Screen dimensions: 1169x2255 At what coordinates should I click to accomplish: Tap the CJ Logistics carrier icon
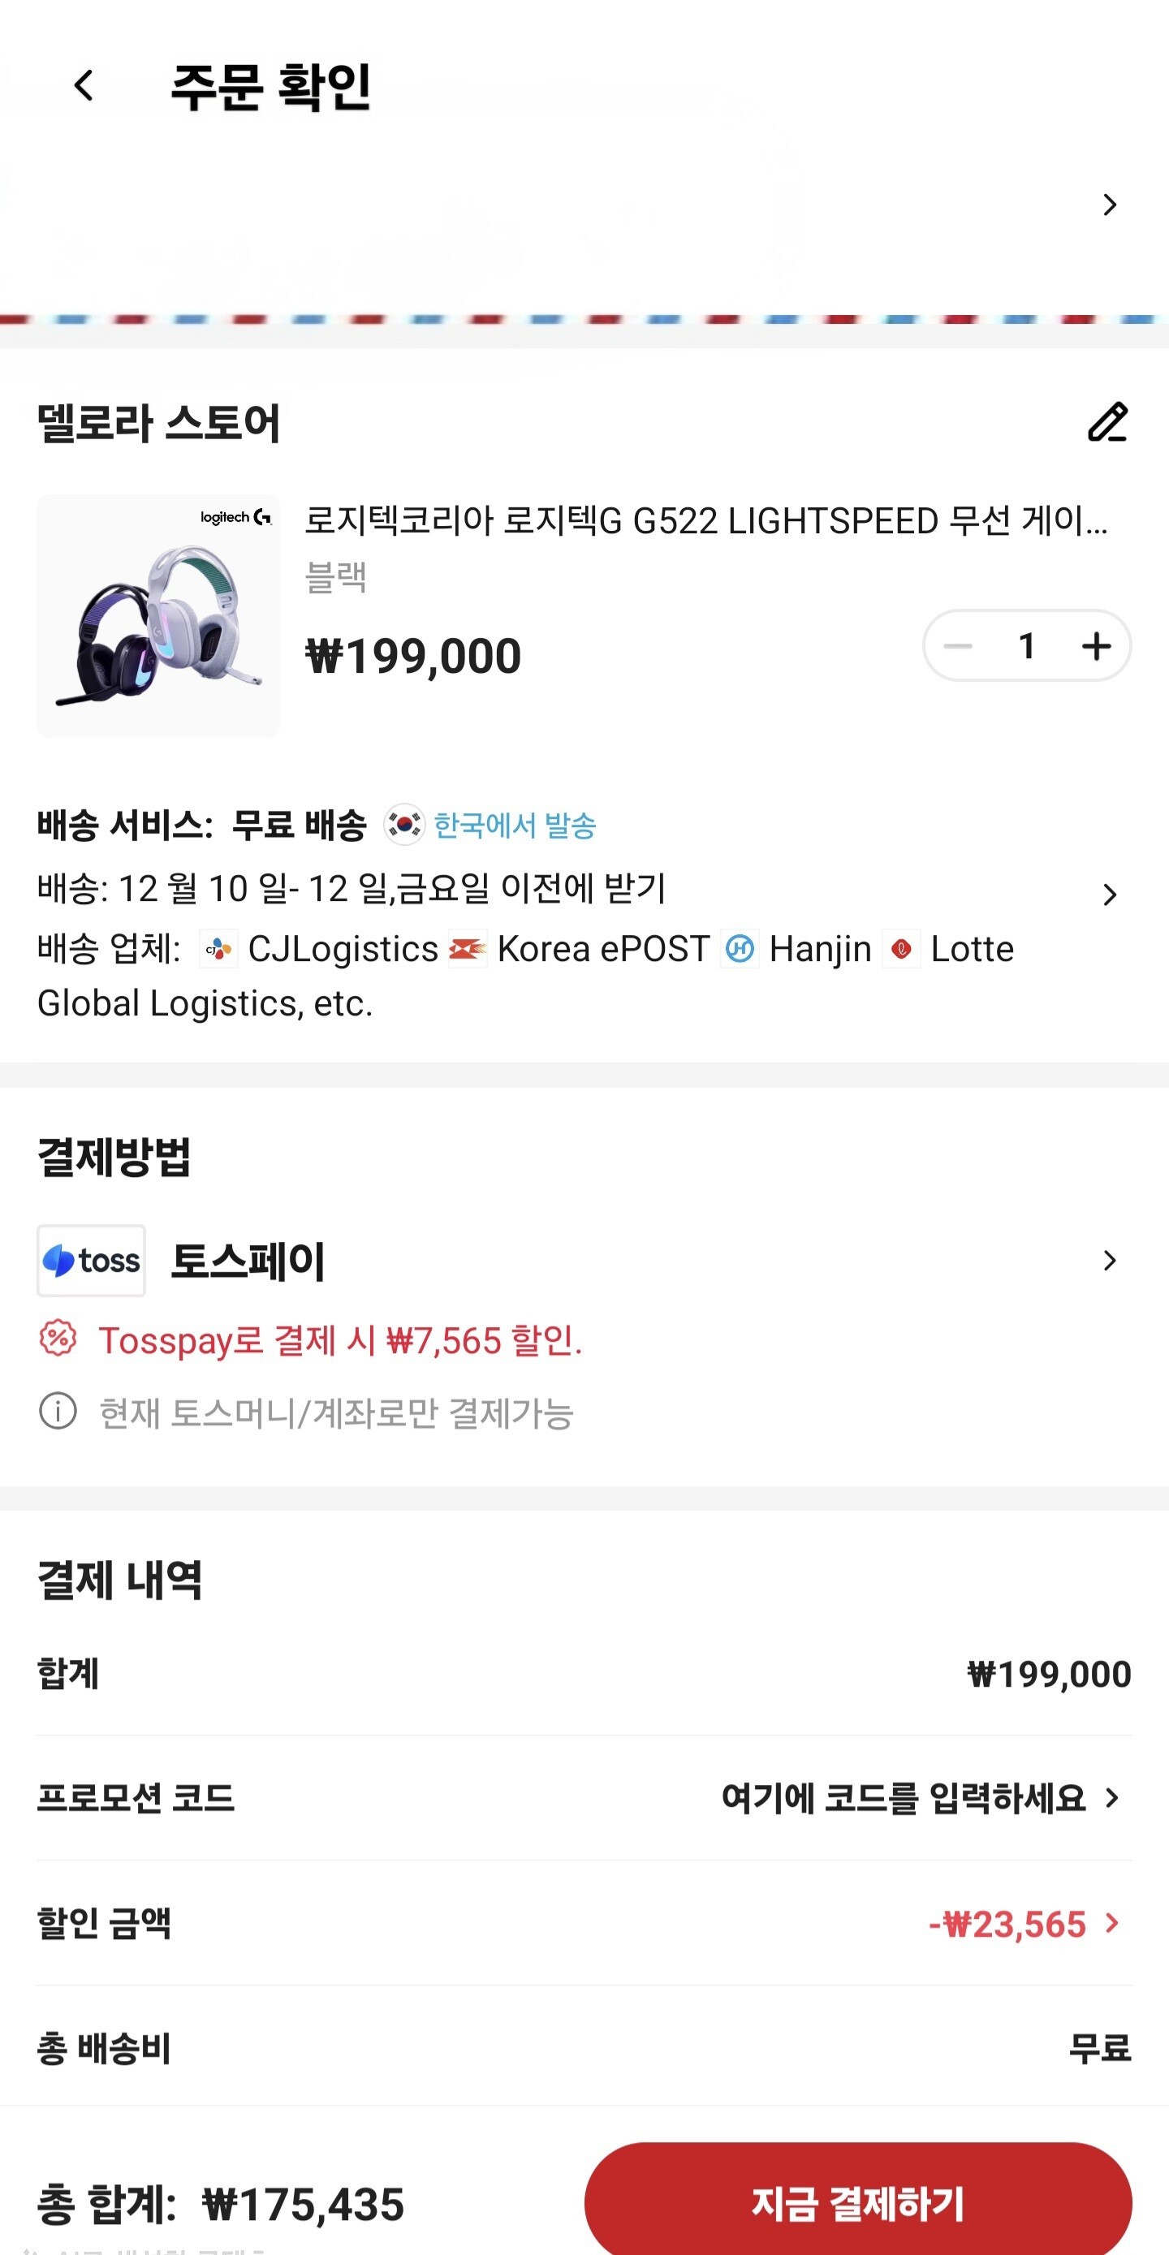[218, 950]
